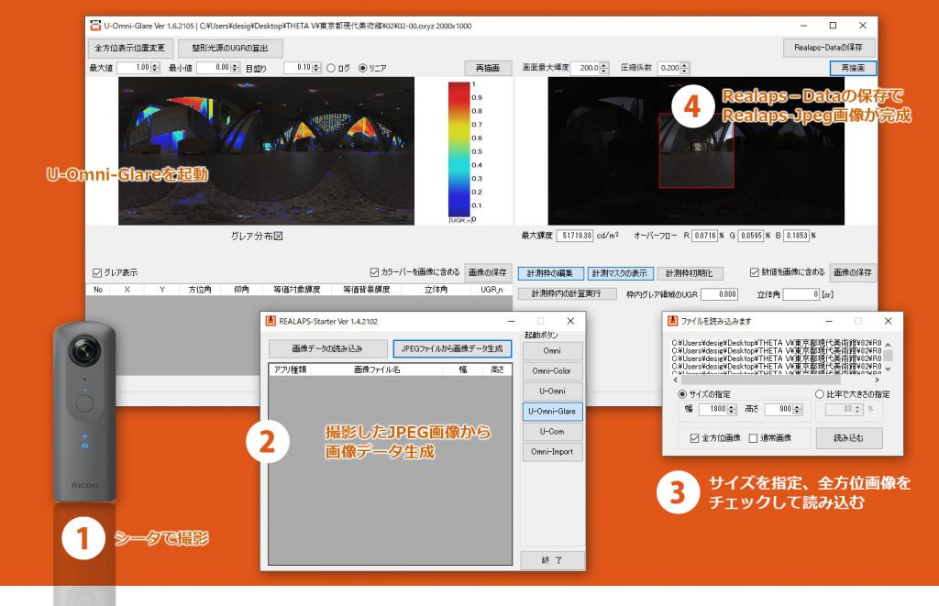Launch U-Omni-Glare from the starter buttons
Image resolution: width=939 pixels, height=606 pixels.
click(552, 412)
